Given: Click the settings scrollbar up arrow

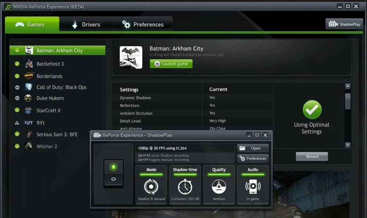Looking at the screenshot, I should pos(348,86).
